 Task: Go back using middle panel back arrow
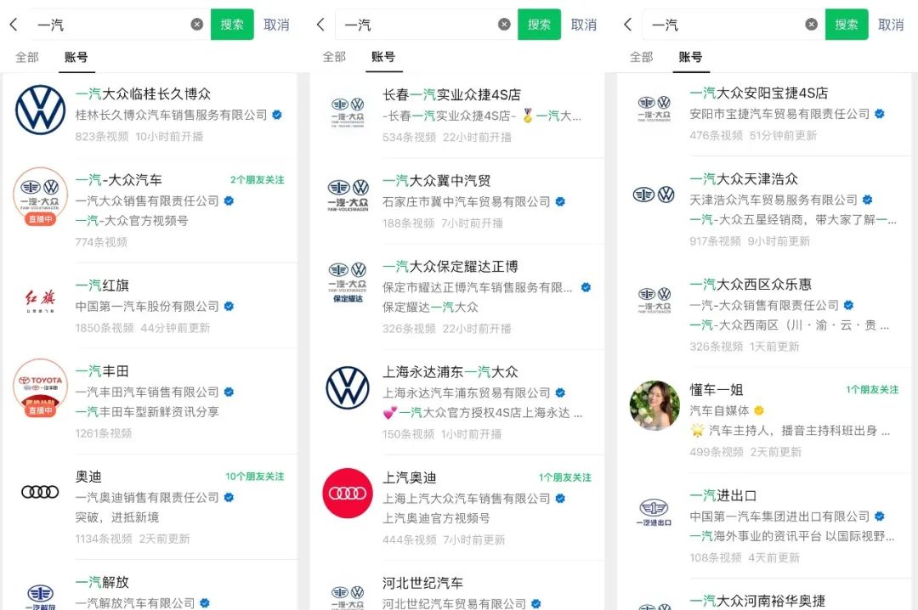(x=320, y=25)
